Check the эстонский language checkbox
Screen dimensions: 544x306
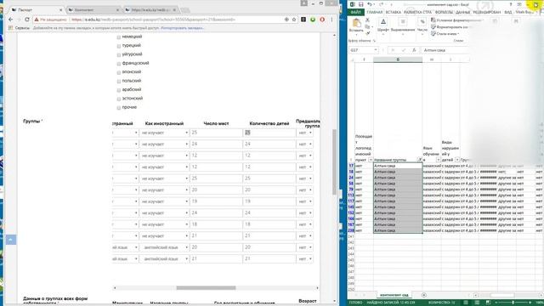119,99
